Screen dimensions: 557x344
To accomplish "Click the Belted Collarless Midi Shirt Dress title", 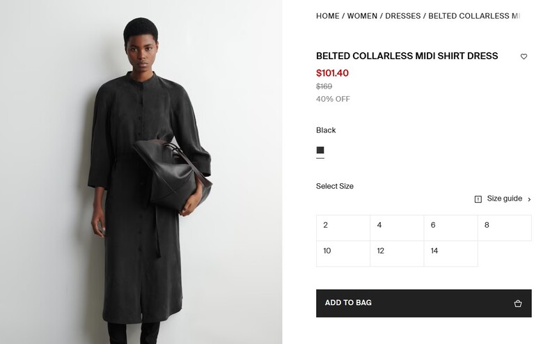I will click(x=407, y=56).
